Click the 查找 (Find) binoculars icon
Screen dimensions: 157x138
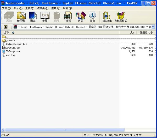click(x=68, y=15)
